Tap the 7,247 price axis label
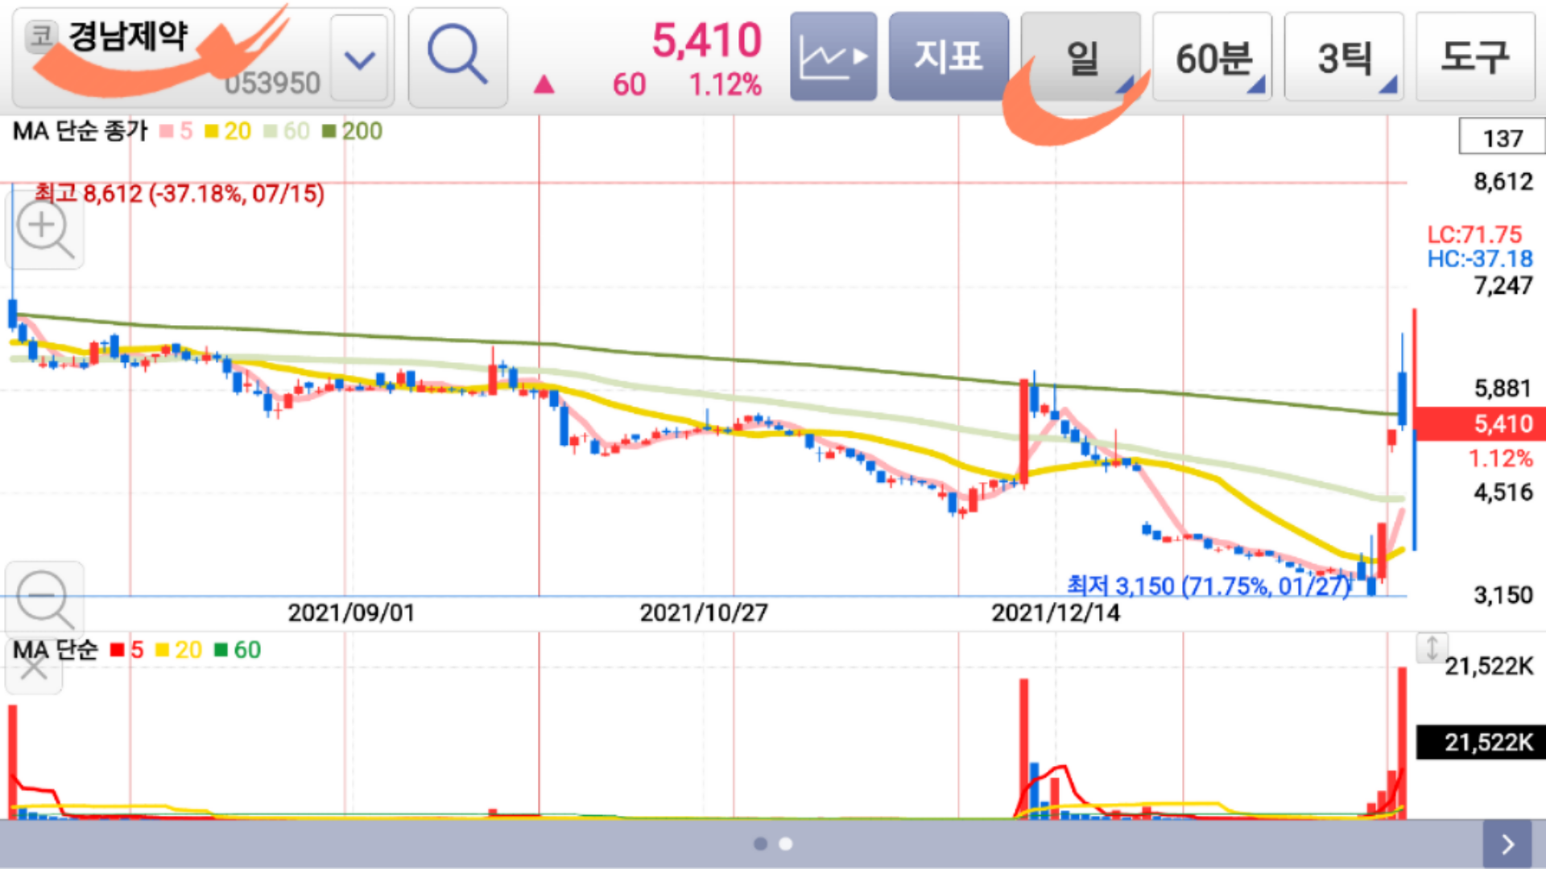The height and width of the screenshot is (869, 1546). [x=1503, y=286]
